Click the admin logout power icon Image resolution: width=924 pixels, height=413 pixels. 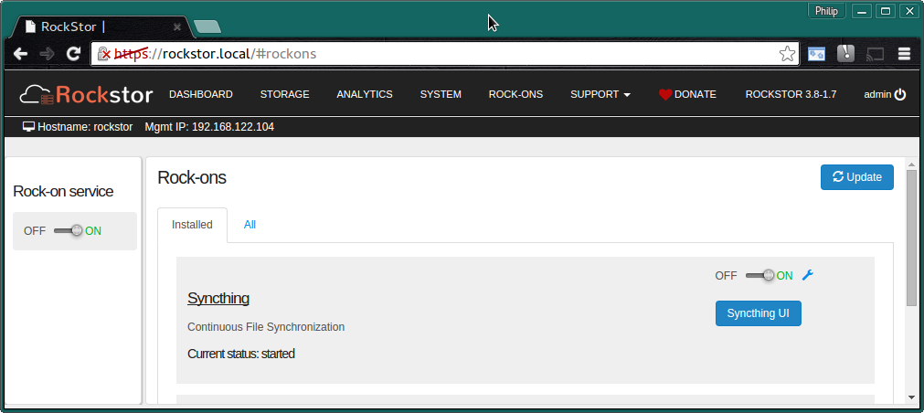coord(900,94)
